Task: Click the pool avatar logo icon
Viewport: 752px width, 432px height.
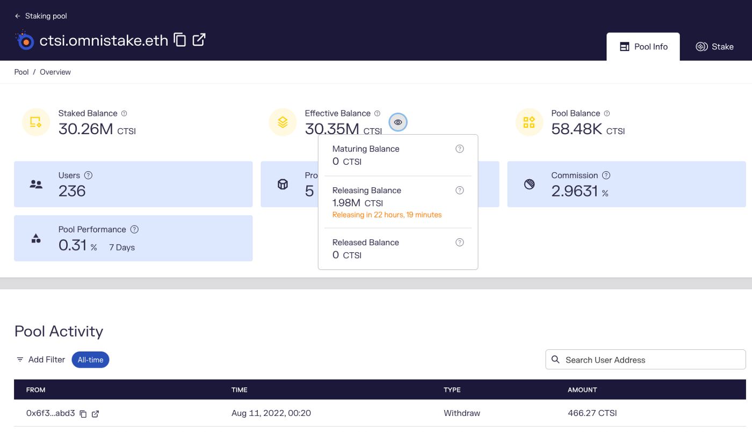Action: pyautogui.click(x=25, y=41)
